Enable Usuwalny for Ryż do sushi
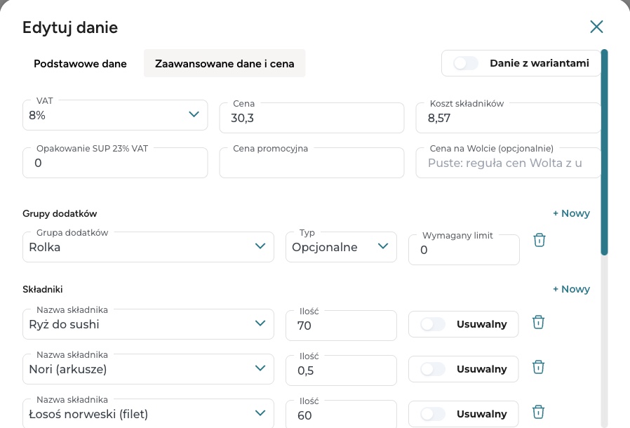Image resolution: width=630 pixels, height=428 pixels. click(433, 324)
